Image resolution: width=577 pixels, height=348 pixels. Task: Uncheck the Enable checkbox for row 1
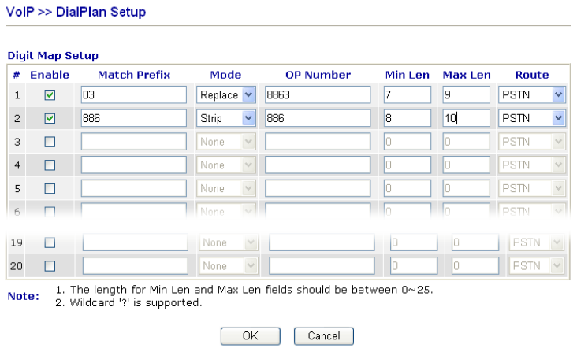(50, 95)
